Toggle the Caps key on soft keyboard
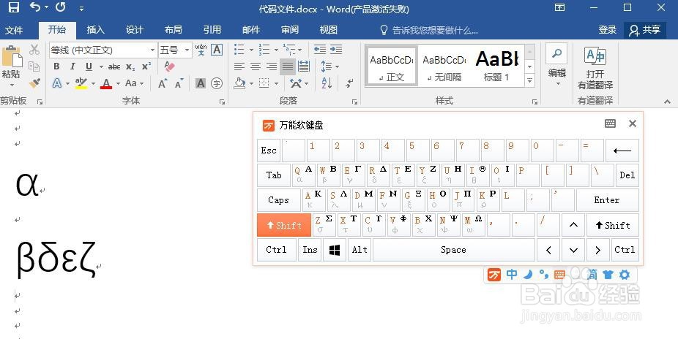 click(x=278, y=200)
